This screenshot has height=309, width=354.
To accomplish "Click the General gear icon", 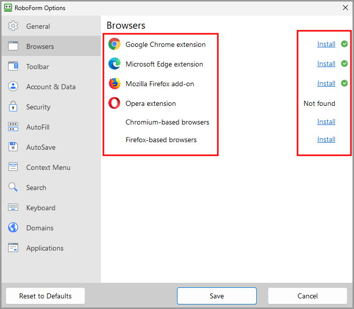I will pos(13,26).
